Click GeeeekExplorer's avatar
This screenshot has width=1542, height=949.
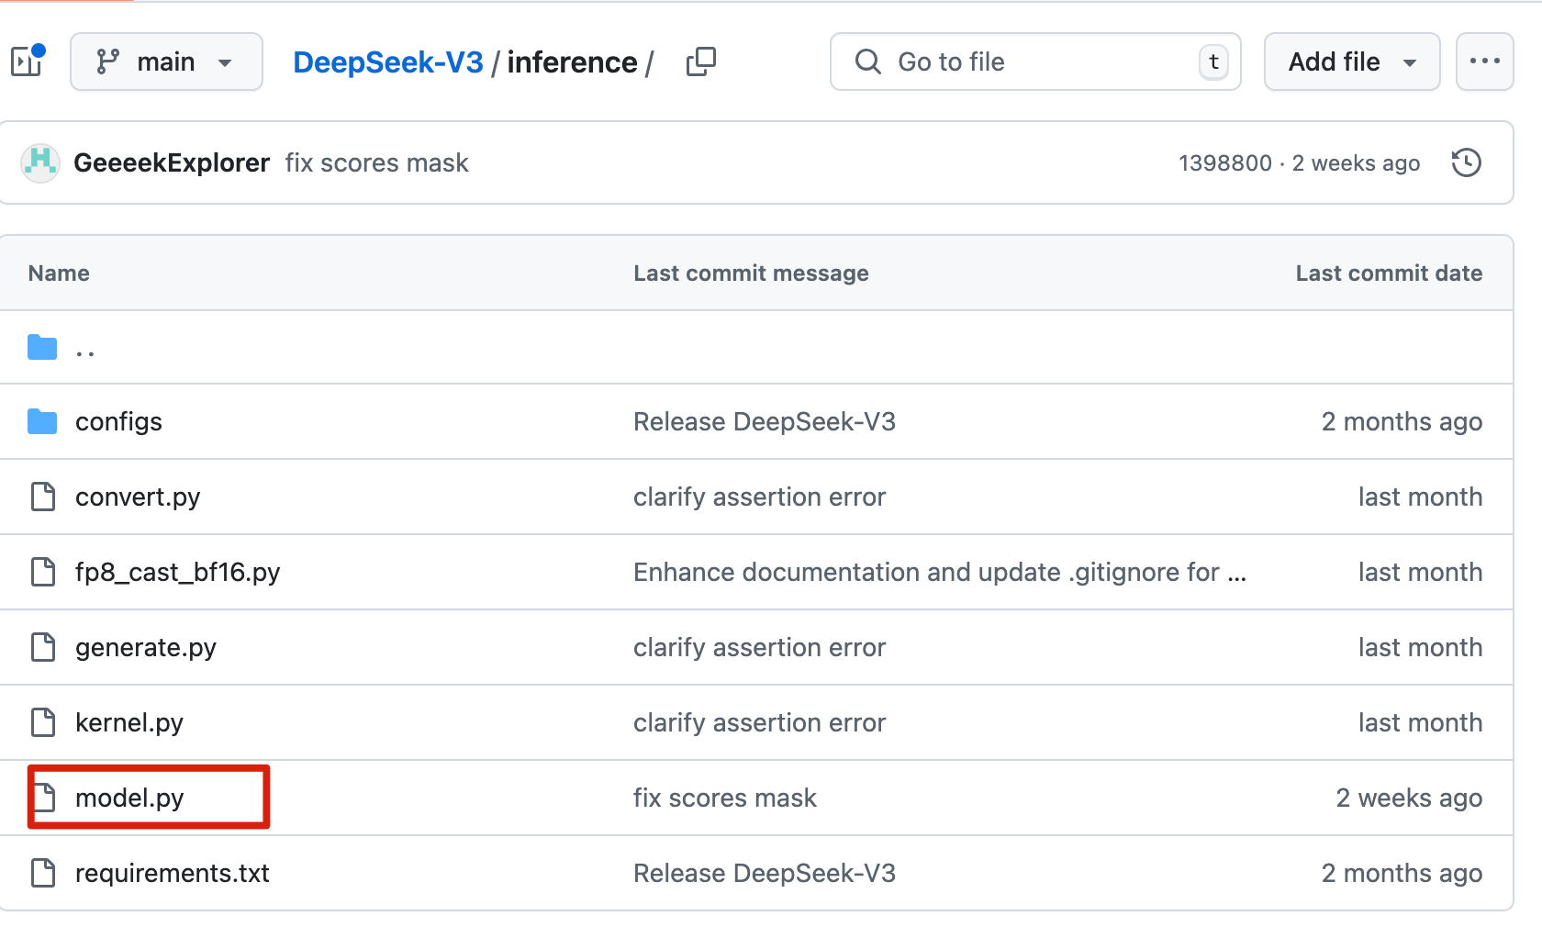tap(40, 162)
